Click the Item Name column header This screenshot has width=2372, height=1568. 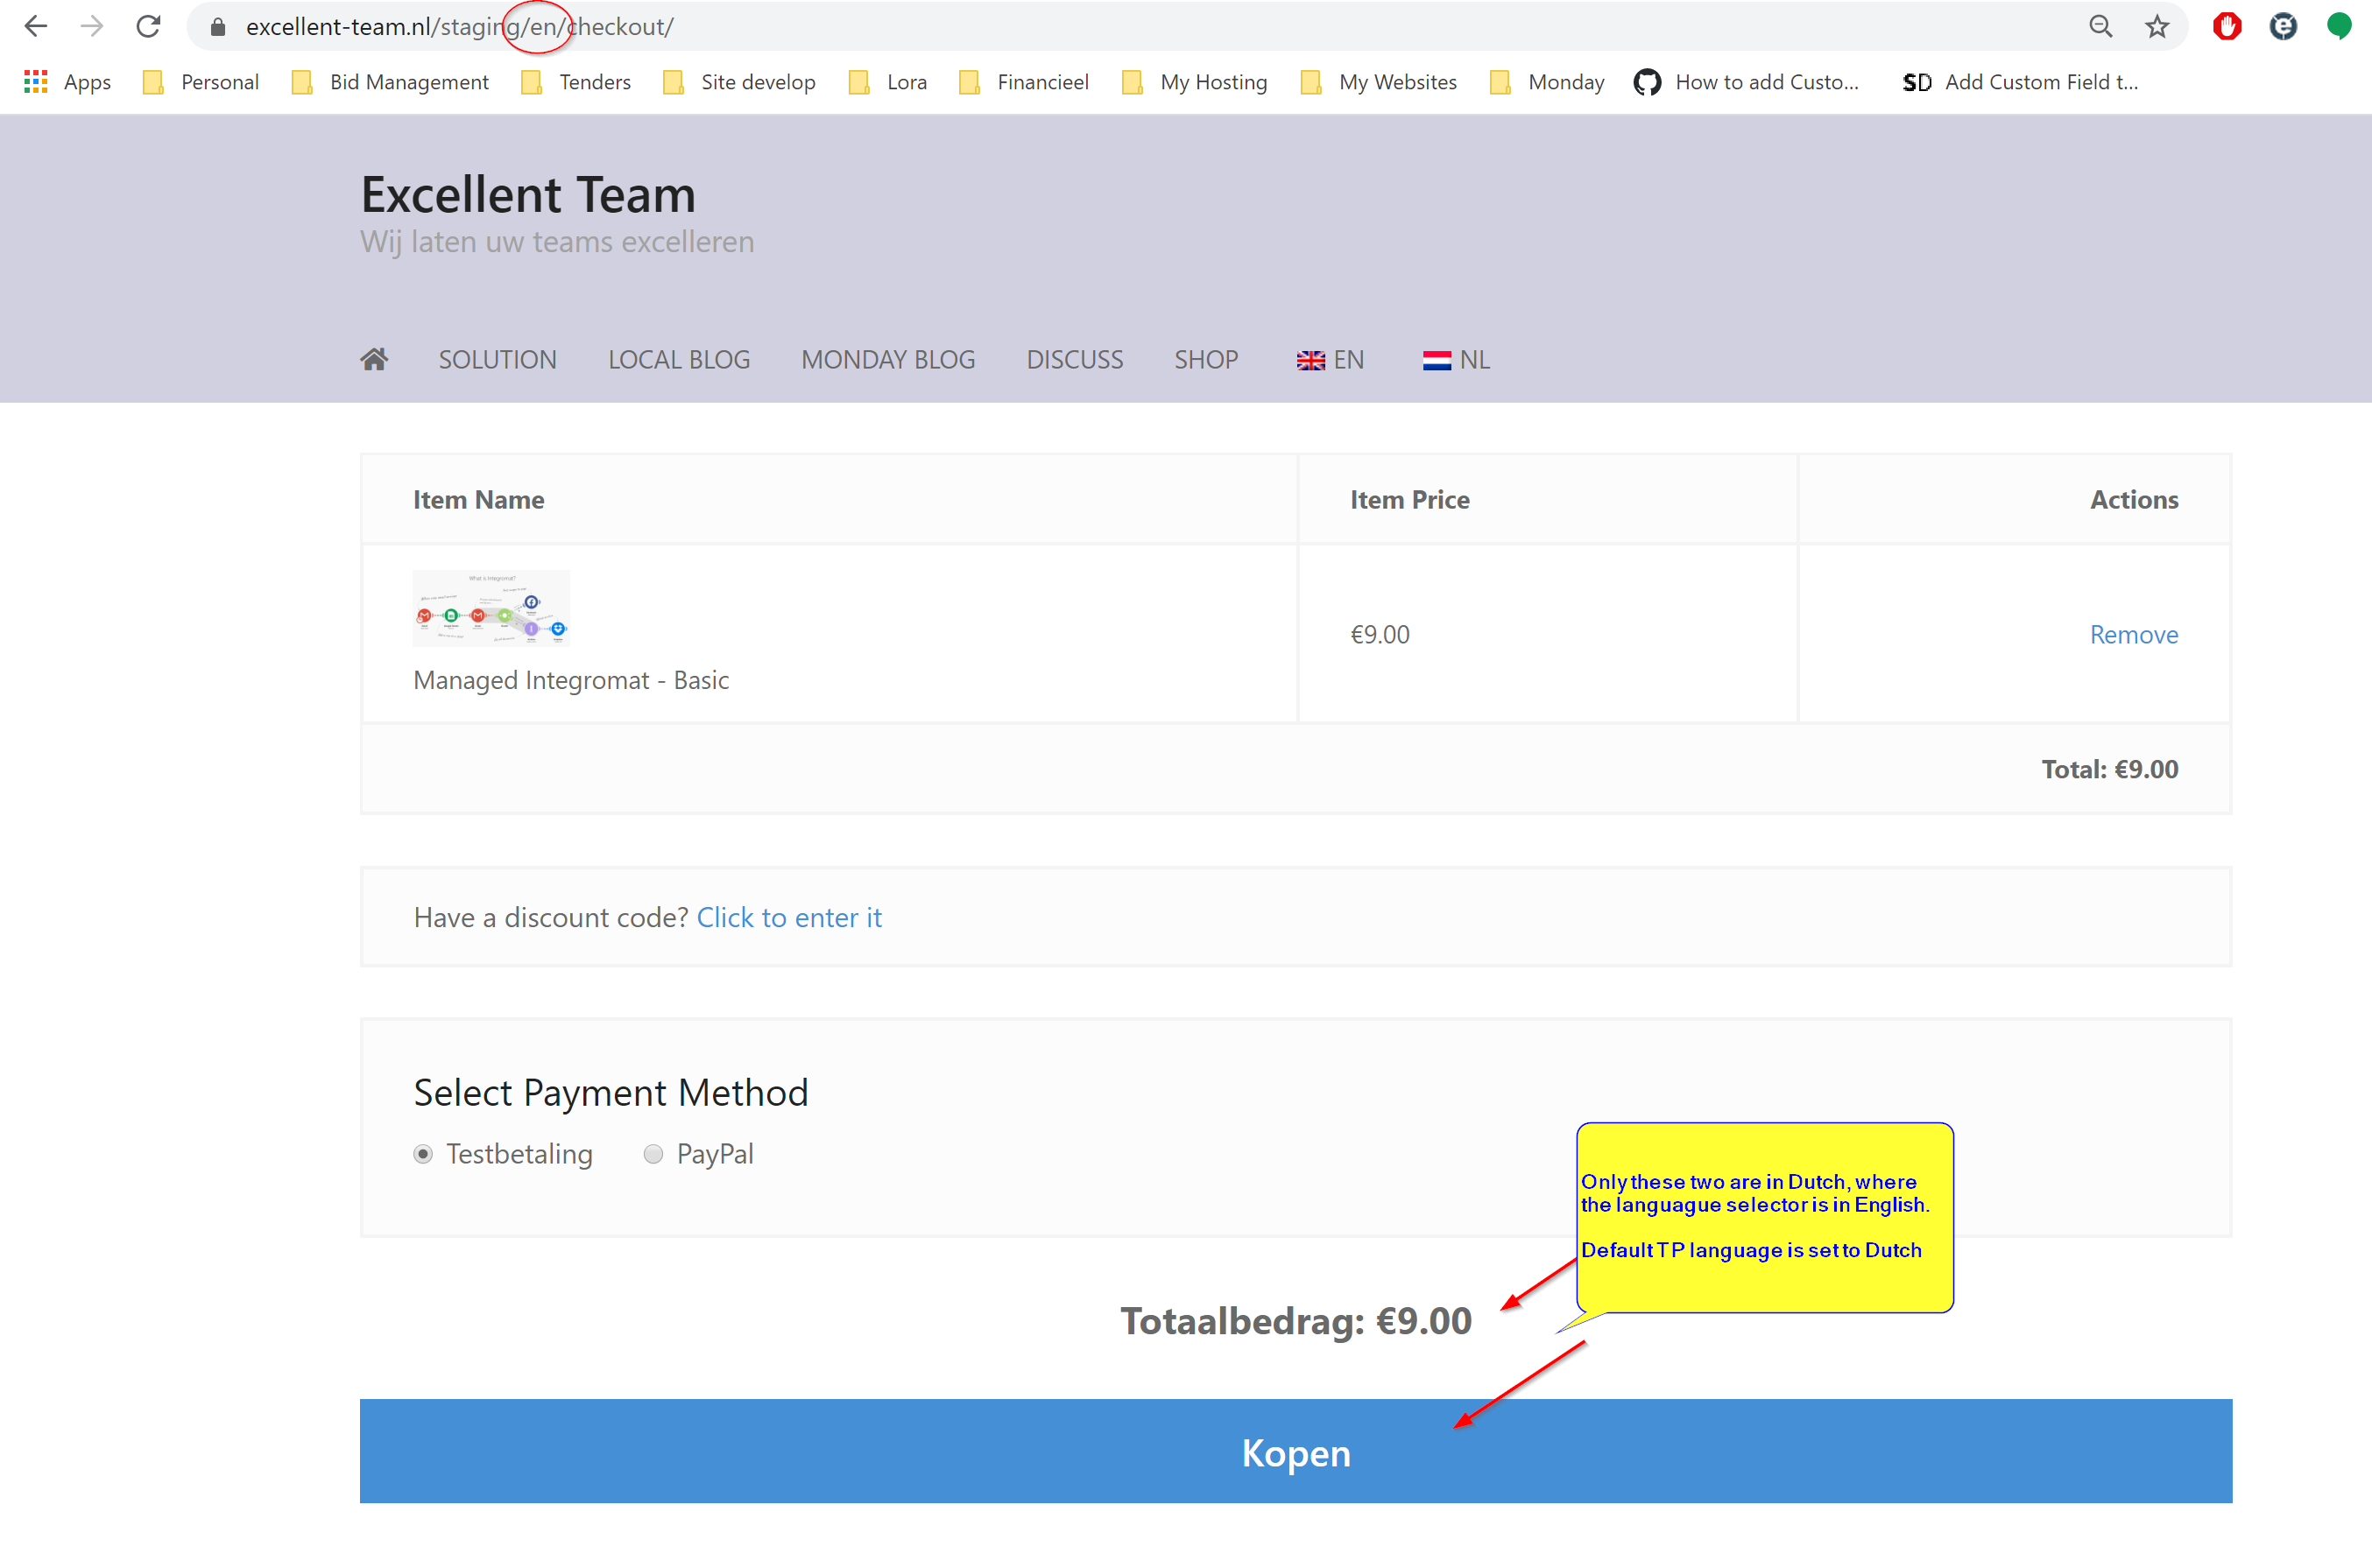click(478, 500)
